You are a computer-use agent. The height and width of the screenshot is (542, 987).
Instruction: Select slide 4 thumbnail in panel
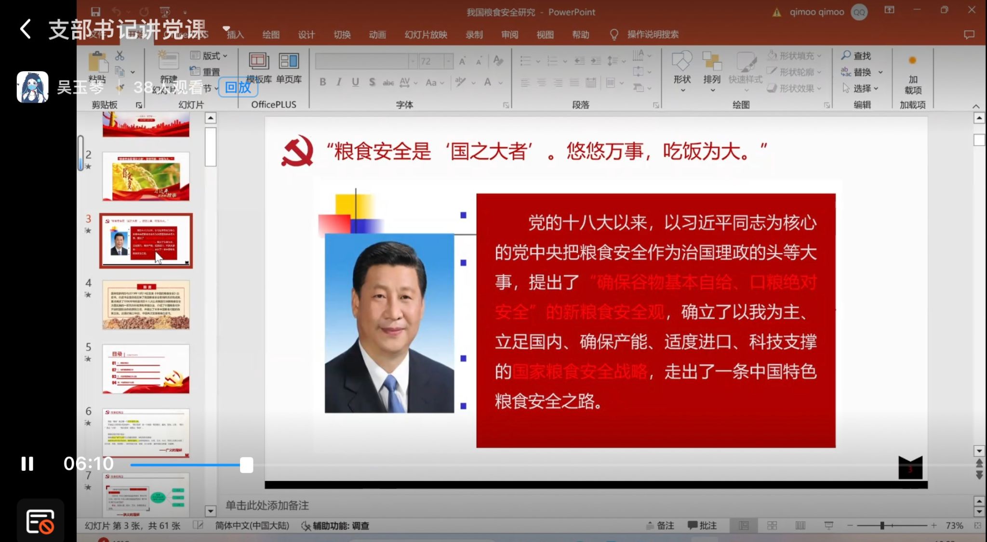click(146, 305)
